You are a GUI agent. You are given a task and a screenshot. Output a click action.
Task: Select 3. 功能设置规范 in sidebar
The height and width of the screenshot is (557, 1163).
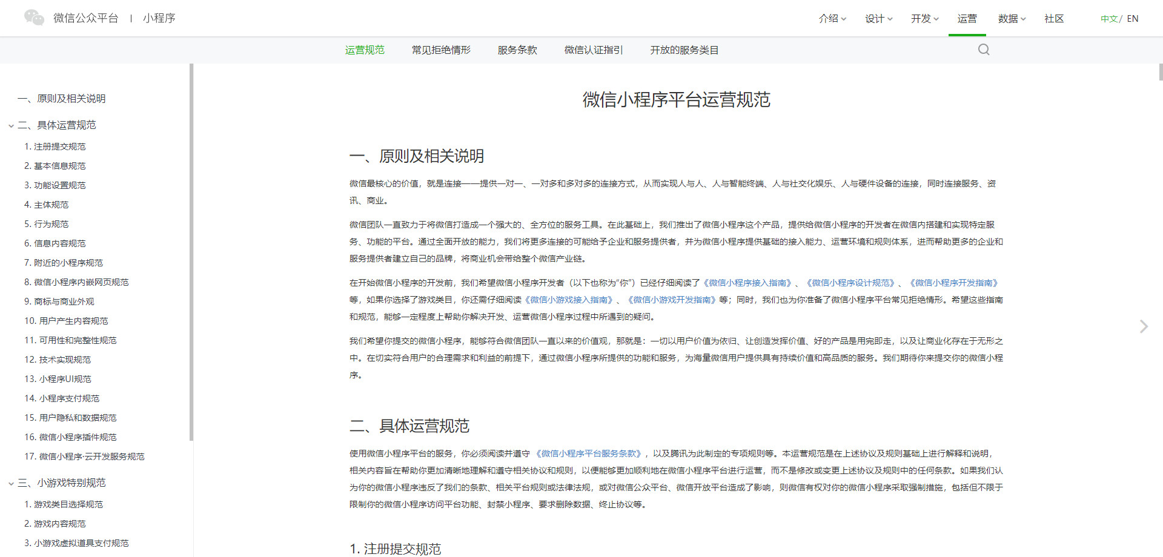pyautogui.click(x=55, y=185)
